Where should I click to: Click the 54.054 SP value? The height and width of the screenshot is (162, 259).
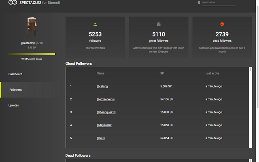coord(167,138)
